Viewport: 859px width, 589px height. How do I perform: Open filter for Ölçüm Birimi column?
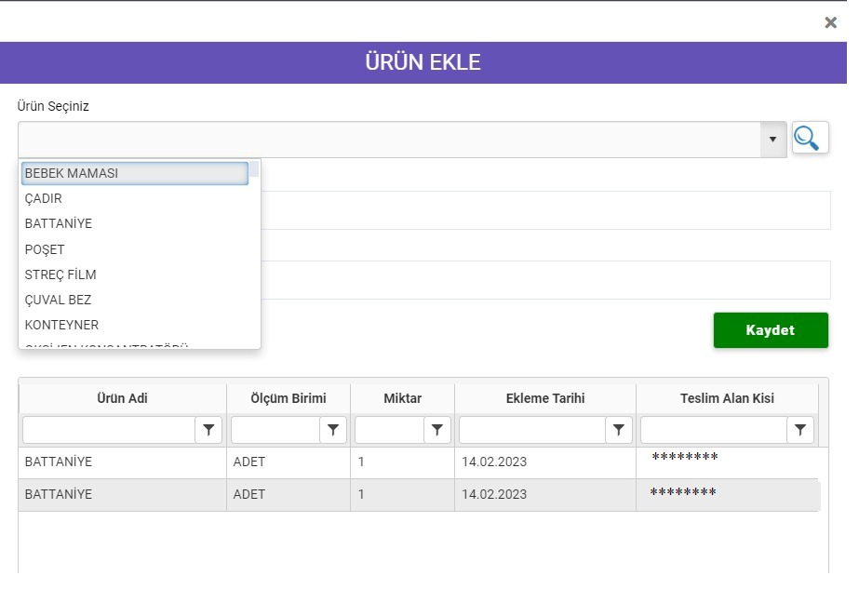(333, 430)
